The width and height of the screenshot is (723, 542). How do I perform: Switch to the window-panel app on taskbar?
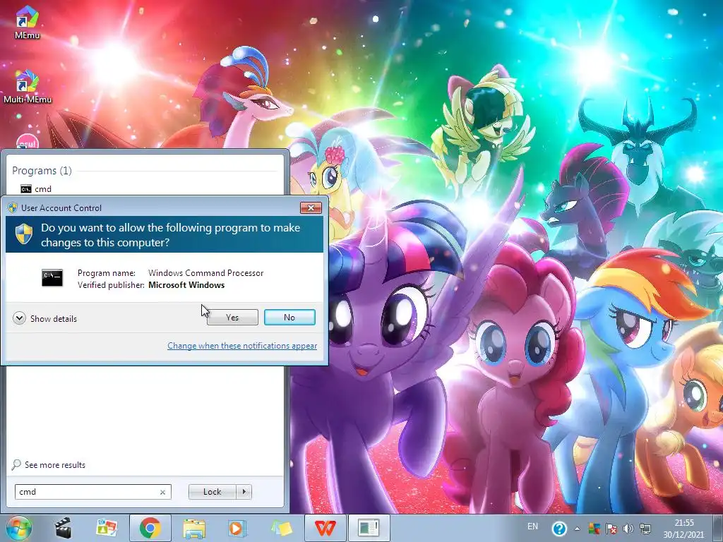pos(369,528)
